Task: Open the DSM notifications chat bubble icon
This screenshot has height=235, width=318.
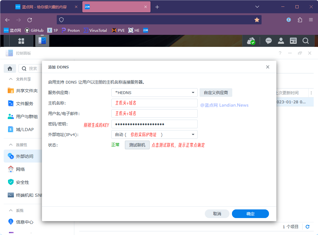Action: coord(269,41)
